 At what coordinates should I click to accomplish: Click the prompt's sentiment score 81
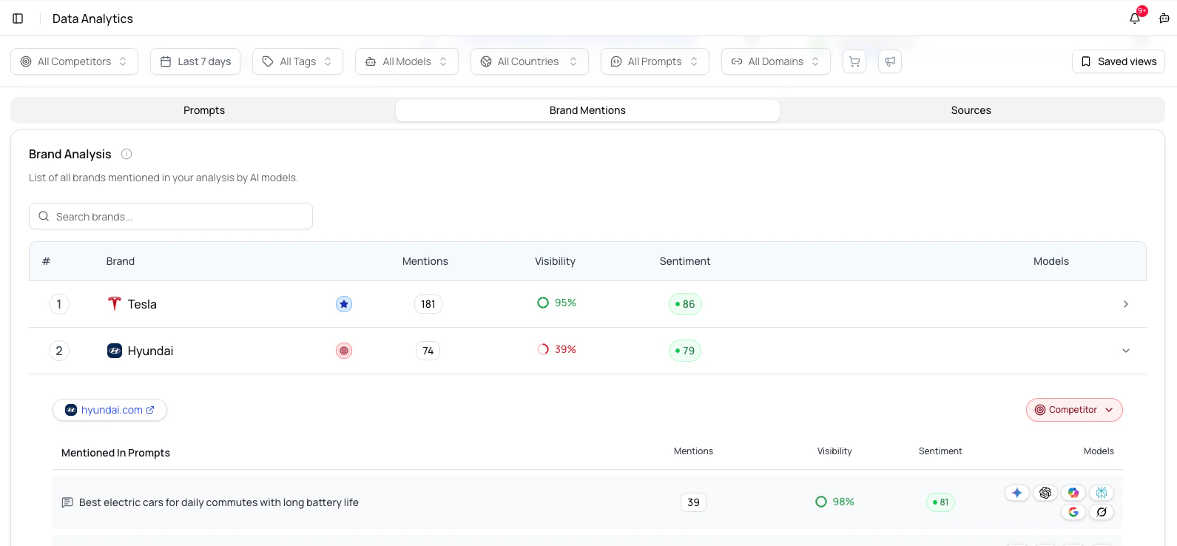[940, 502]
